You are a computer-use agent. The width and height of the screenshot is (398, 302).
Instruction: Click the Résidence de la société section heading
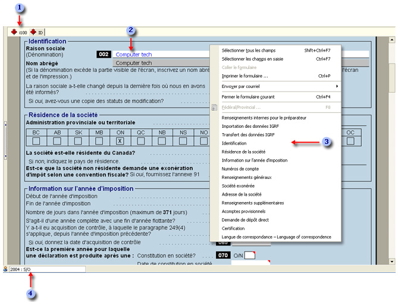coord(63,115)
